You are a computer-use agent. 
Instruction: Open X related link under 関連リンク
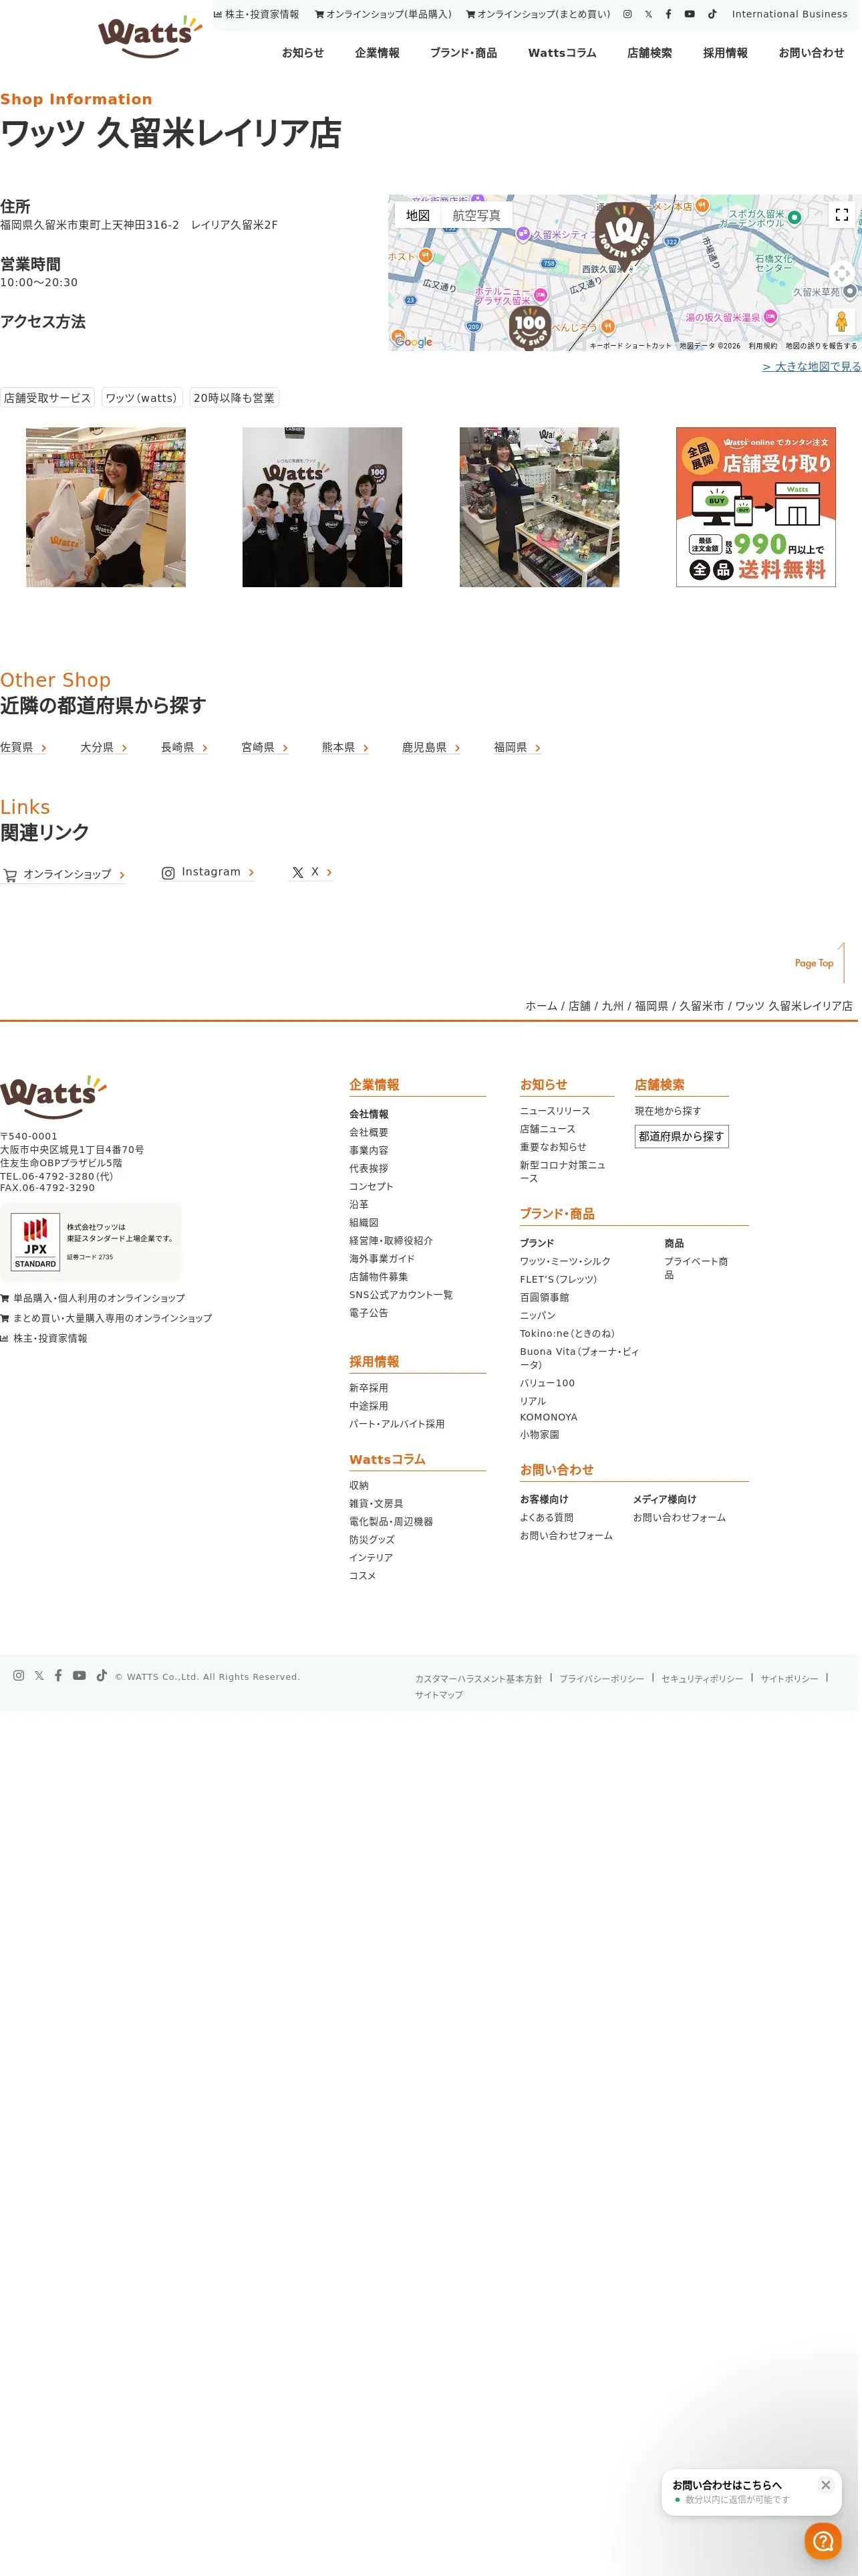point(311,872)
